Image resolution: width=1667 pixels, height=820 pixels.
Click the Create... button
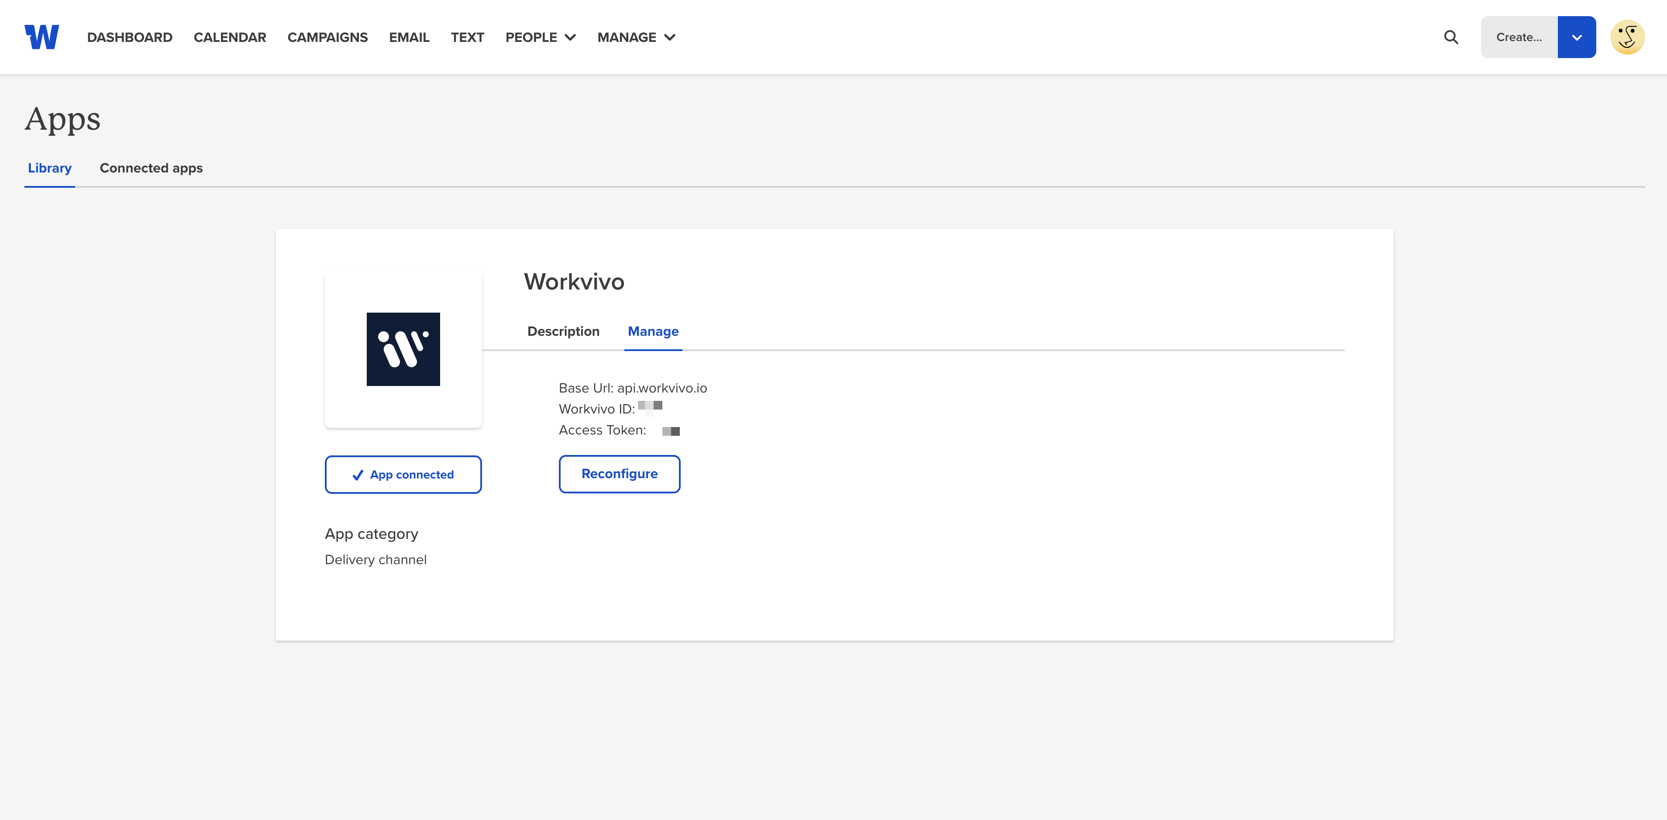pos(1519,37)
